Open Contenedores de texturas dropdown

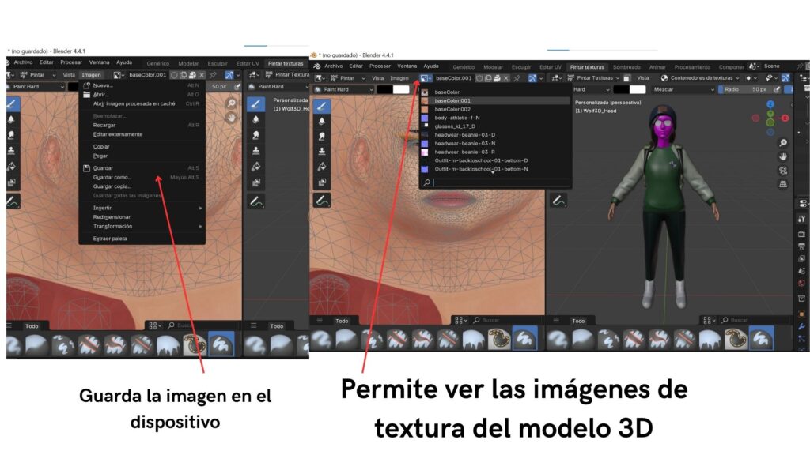701,78
